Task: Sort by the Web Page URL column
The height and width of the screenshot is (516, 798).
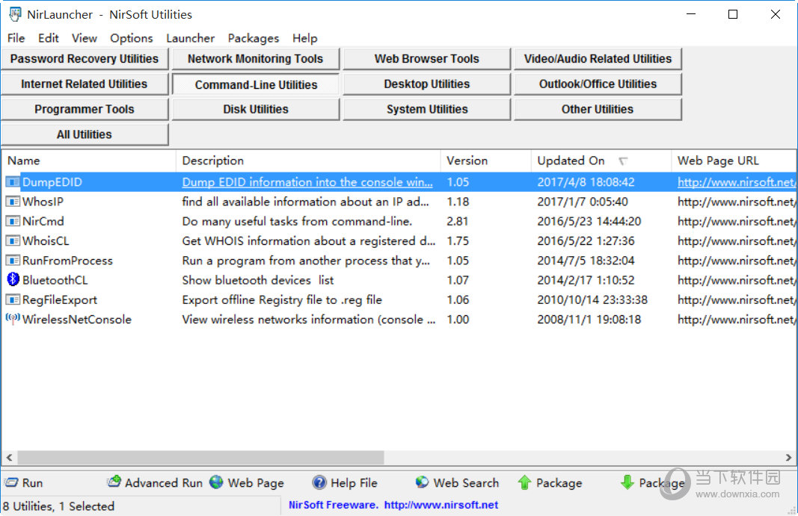Action: (x=734, y=161)
